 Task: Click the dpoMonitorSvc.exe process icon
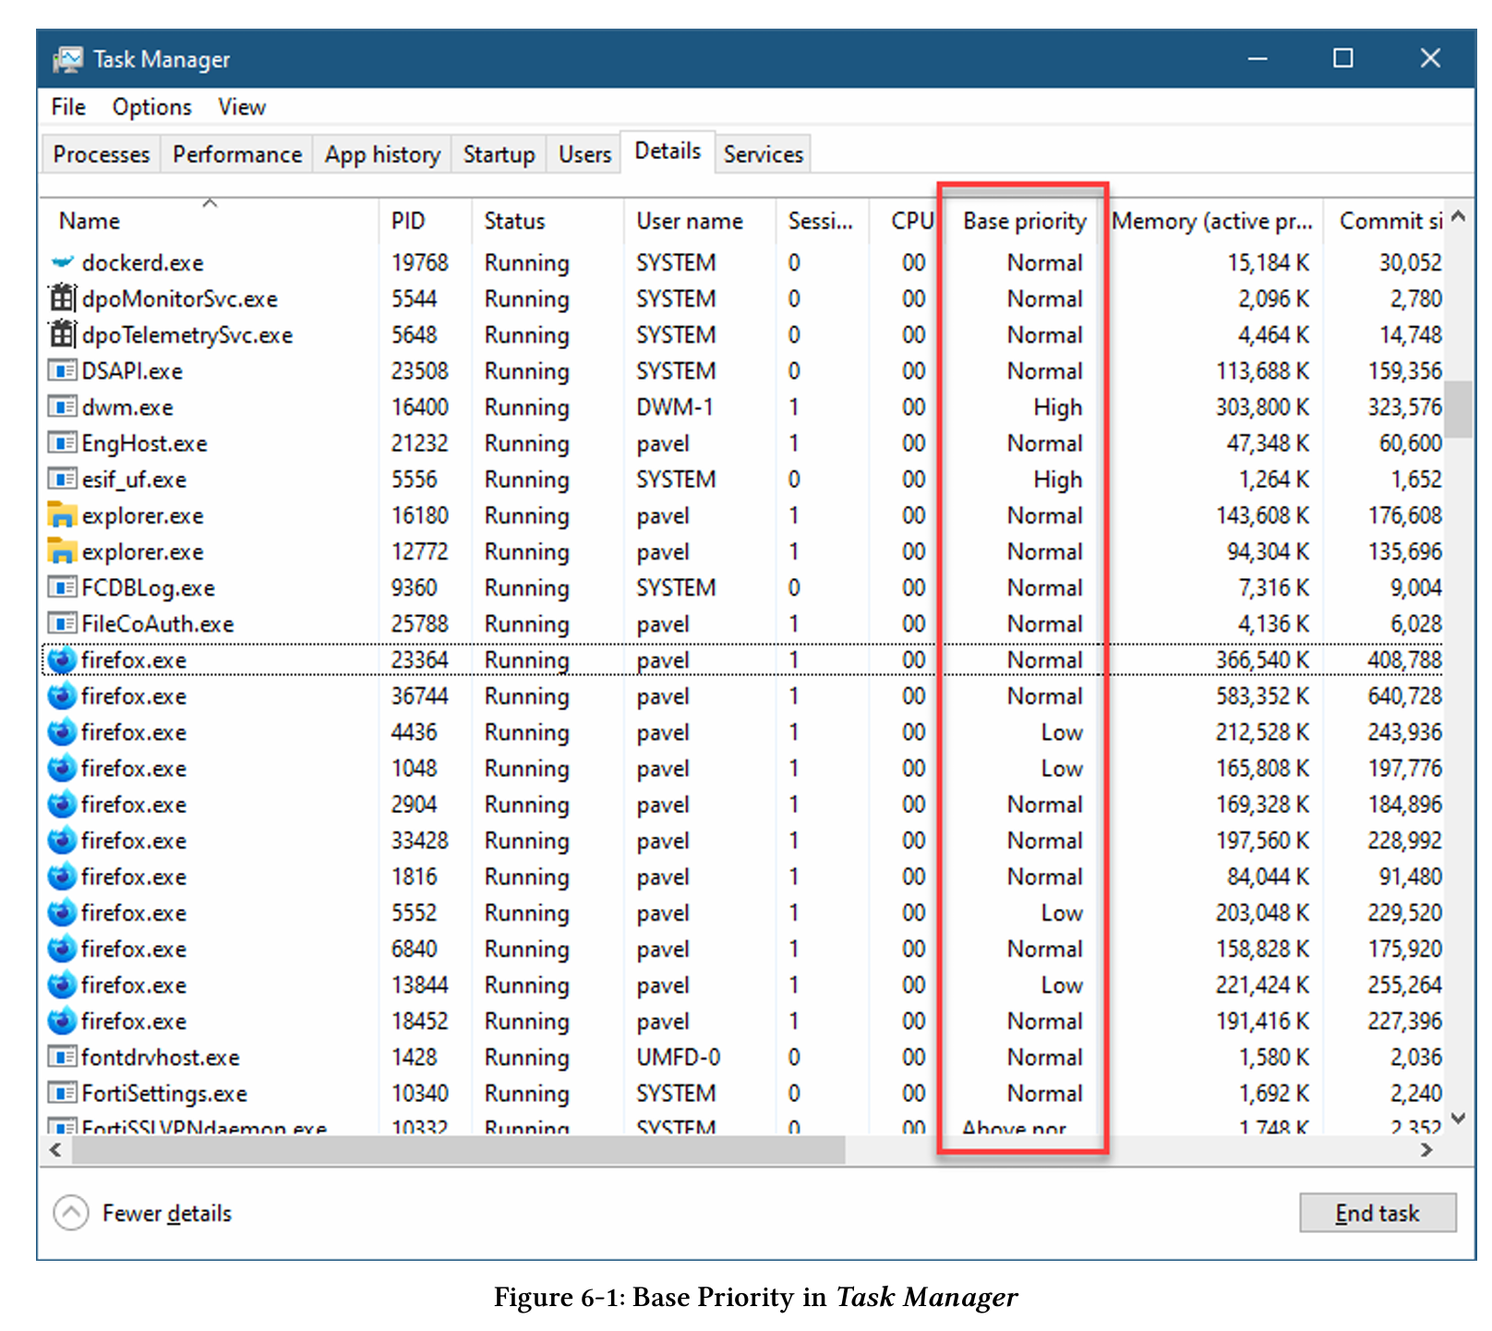[62, 298]
